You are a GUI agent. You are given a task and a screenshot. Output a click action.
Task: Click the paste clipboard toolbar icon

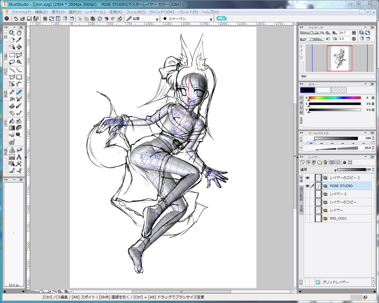pyautogui.click(x=93, y=19)
